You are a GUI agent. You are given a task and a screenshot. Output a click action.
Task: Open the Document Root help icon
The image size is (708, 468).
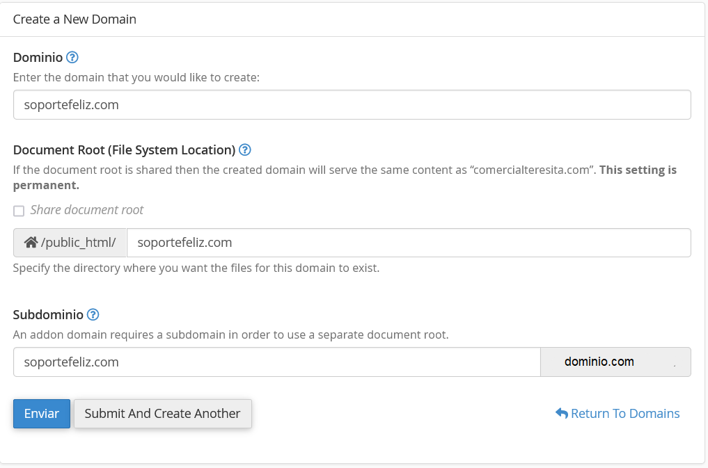pyautogui.click(x=244, y=150)
